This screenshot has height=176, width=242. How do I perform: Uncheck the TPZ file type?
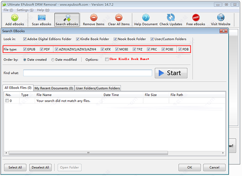pyautogui.click(x=134, y=49)
